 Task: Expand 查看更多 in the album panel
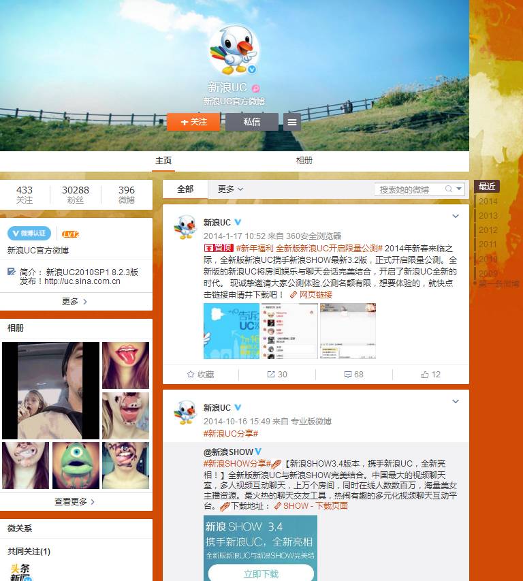click(74, 502)
